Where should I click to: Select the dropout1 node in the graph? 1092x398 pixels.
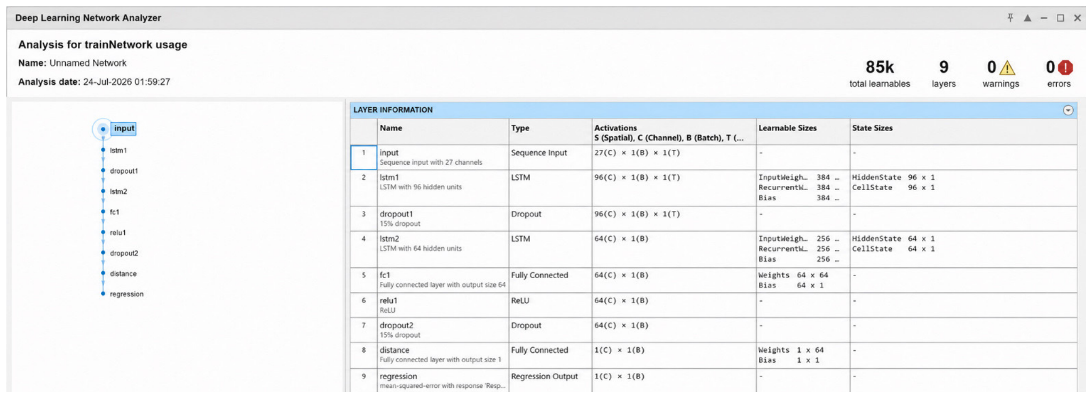coord(124,171)
